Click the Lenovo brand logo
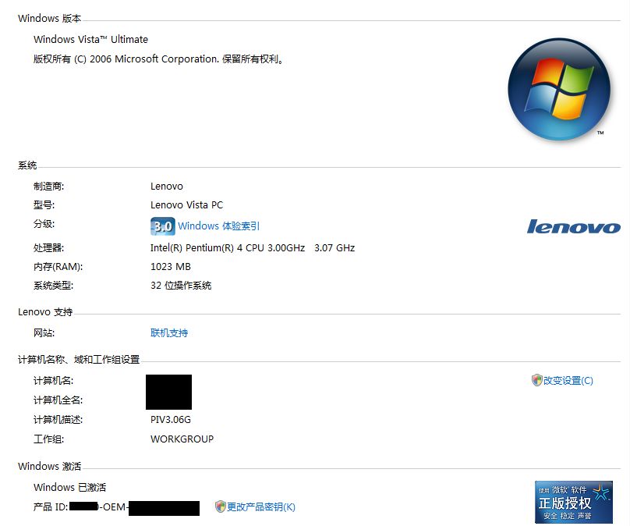This screenshot has width=630, height=526. [573, 227]
